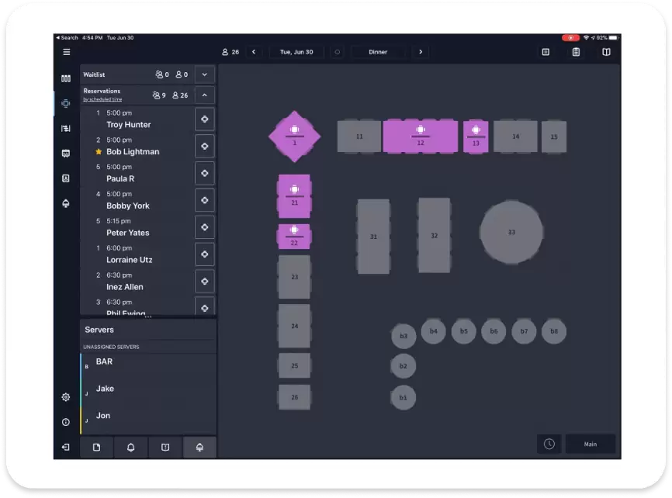Screen dimensions: 672x498
Task: Open the hamburger menu
Action: point(67,52)
